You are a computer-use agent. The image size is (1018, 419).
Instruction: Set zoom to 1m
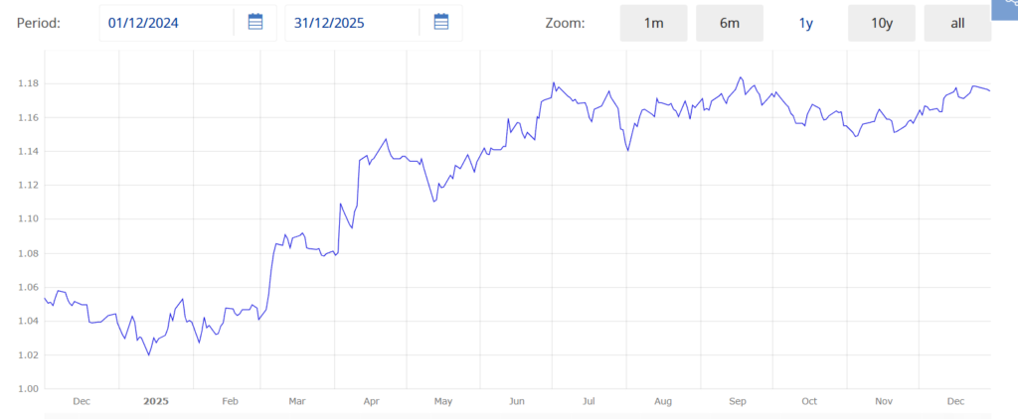click(x=653, y=23)
